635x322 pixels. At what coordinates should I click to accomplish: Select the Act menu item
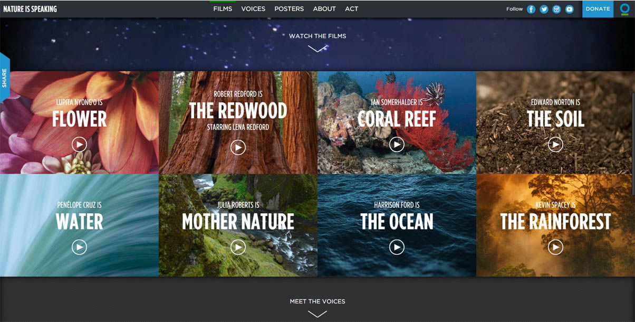click(x=352, y=9)
